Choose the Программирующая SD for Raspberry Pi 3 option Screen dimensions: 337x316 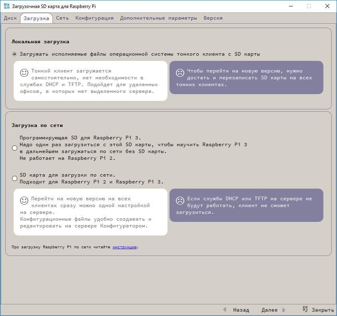pyautogui.click(x=15, y=148)
